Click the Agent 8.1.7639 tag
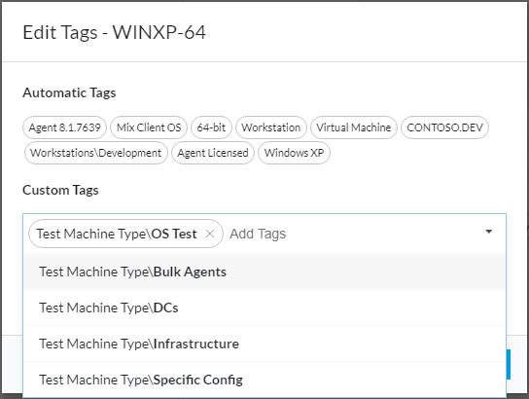This screenshot has width=529, height=399. [x=65, y=127]
